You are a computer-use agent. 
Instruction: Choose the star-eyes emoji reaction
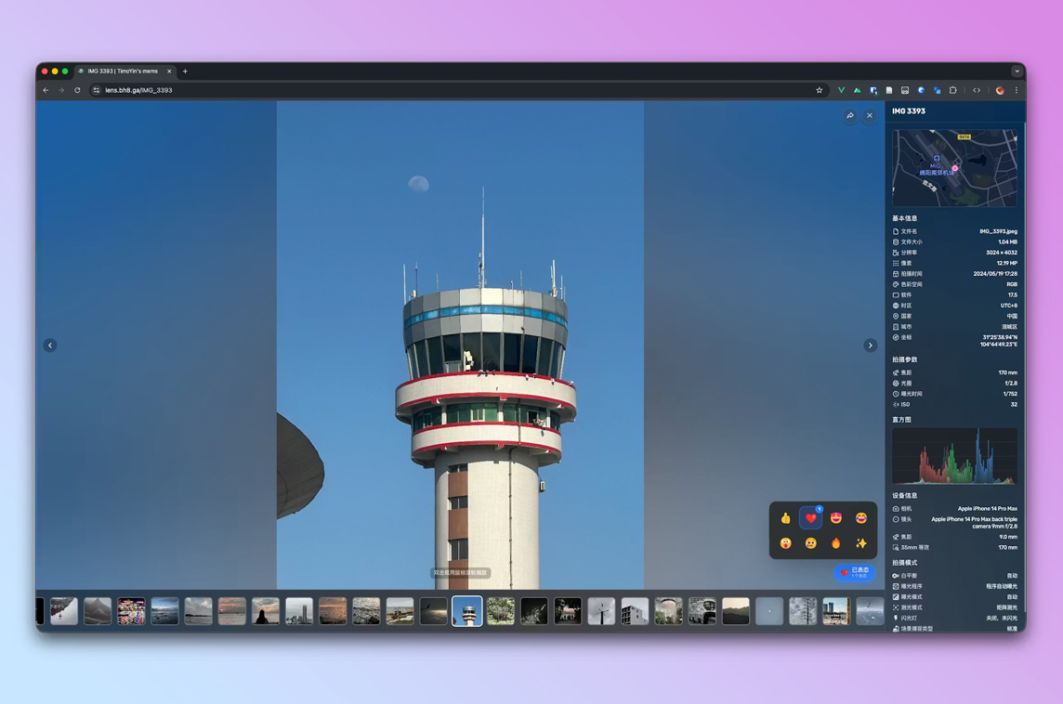click(836, 518)
